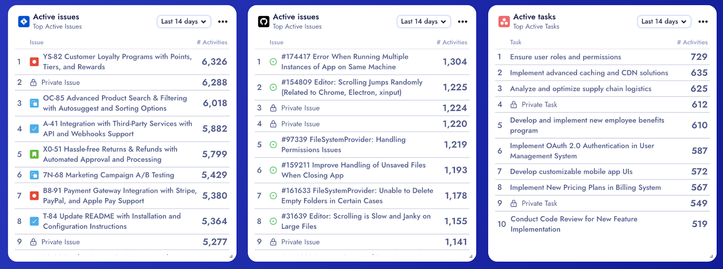Click red bug icon beside YS-82 issue
Screen dimensions: 723x269
coord(34,62)
